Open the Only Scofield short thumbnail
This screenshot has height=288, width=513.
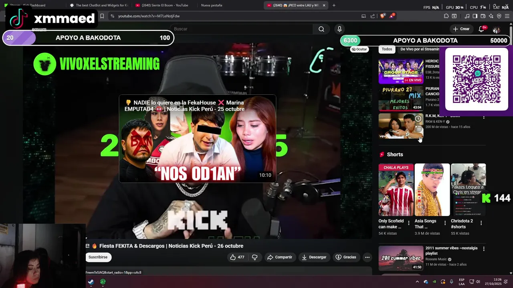click(x=396, y=190)
